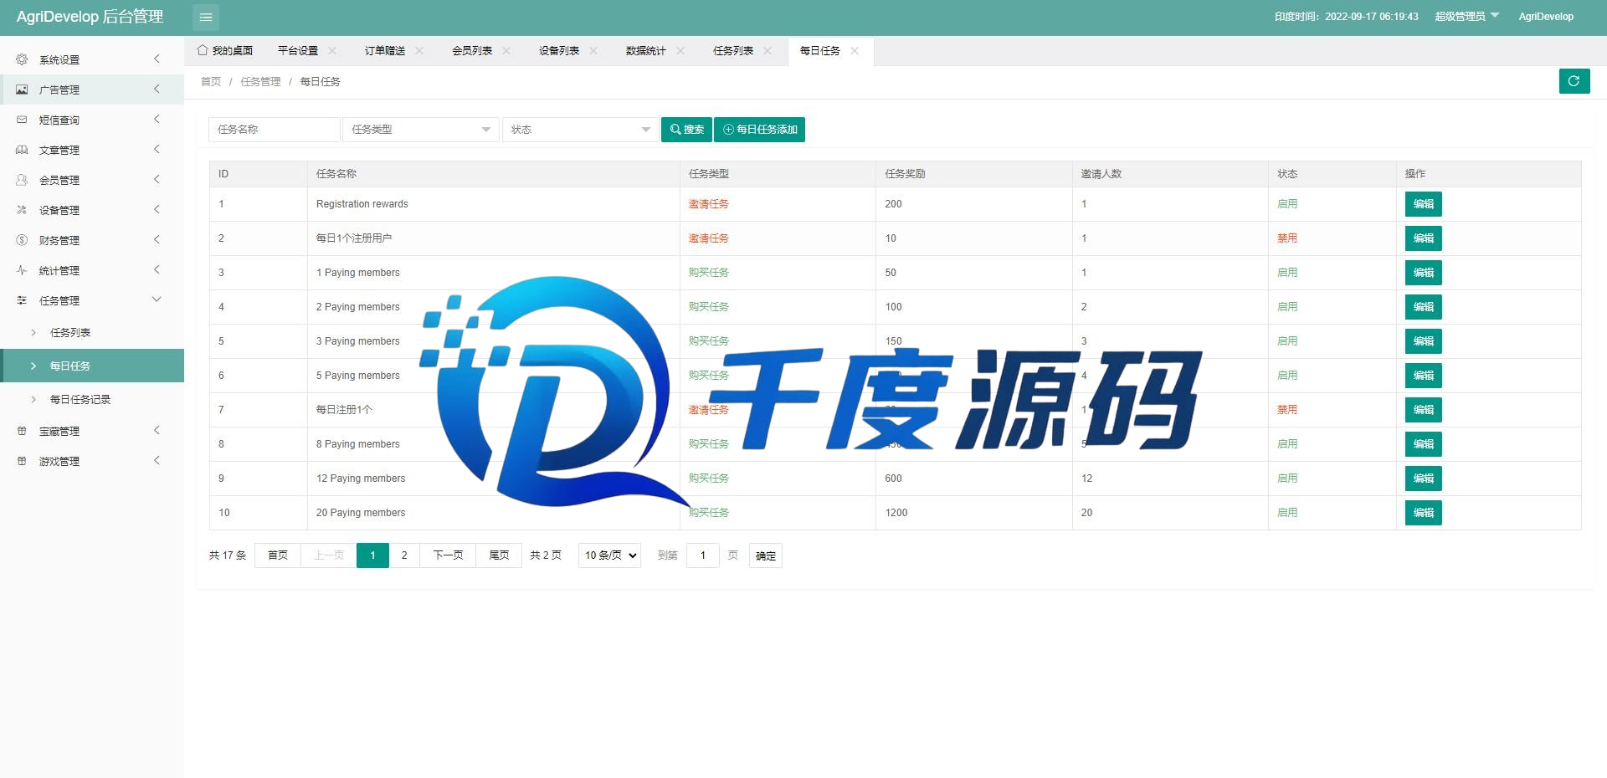This screenshot has width=1607, height=778.
Task: Click the statistics management pulse icon
Action: (22, 270)
